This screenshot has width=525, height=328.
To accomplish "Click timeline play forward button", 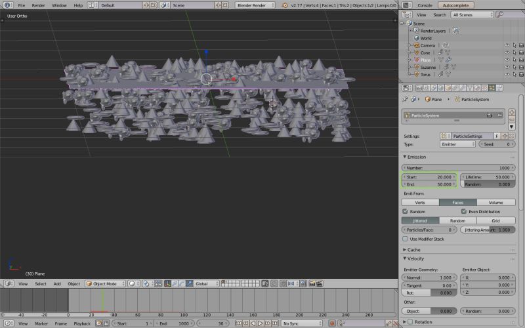I will [260, 323].
